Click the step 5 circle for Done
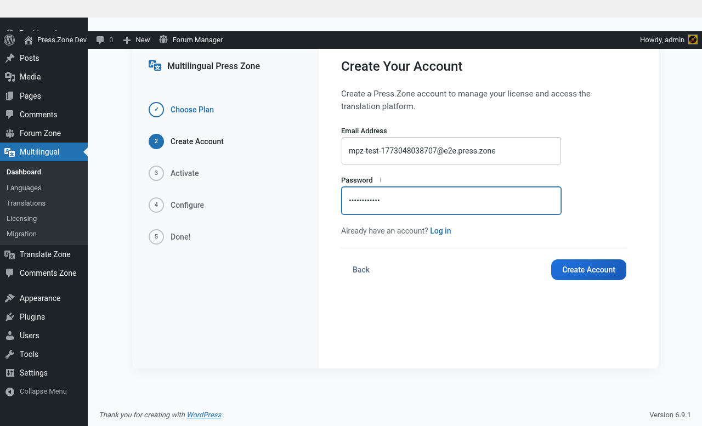The height and width of the screenshot is (426, 702). click(x=156, y=237)
